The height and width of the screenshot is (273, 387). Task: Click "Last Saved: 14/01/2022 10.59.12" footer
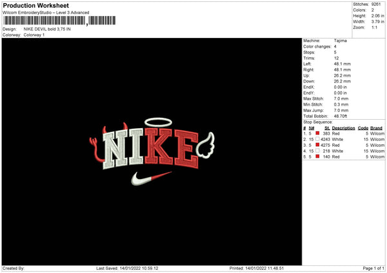point(127,268)
